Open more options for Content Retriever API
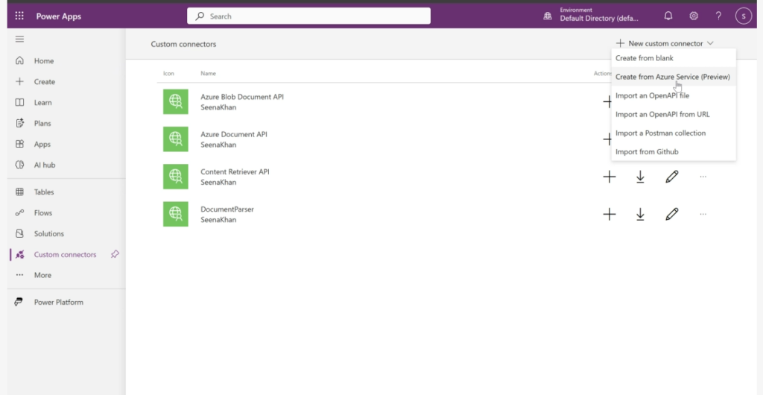The image size is (763, 395). [x=703, y=177]
